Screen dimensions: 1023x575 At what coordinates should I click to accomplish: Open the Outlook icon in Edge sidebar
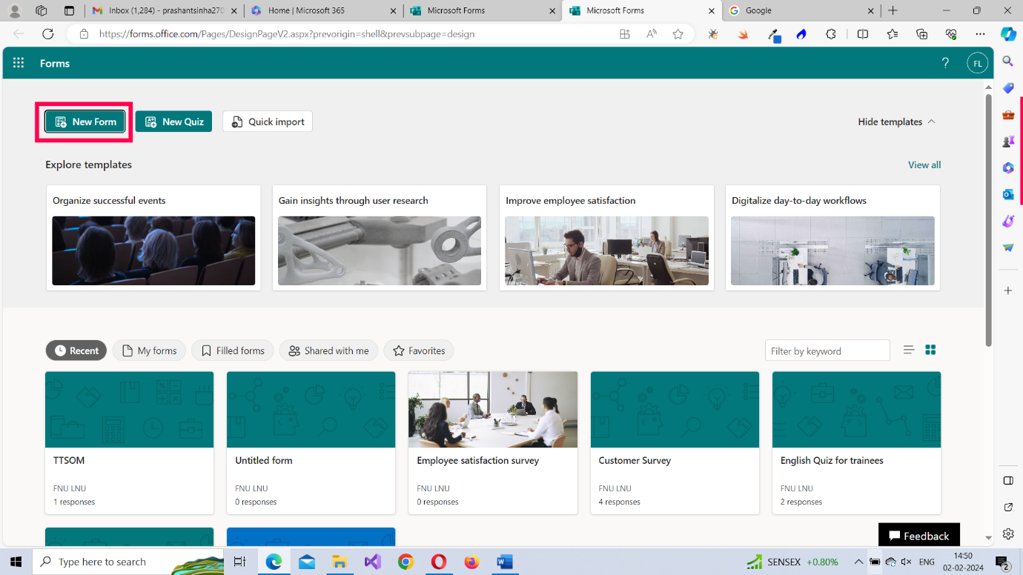[x=1008, y=195]
